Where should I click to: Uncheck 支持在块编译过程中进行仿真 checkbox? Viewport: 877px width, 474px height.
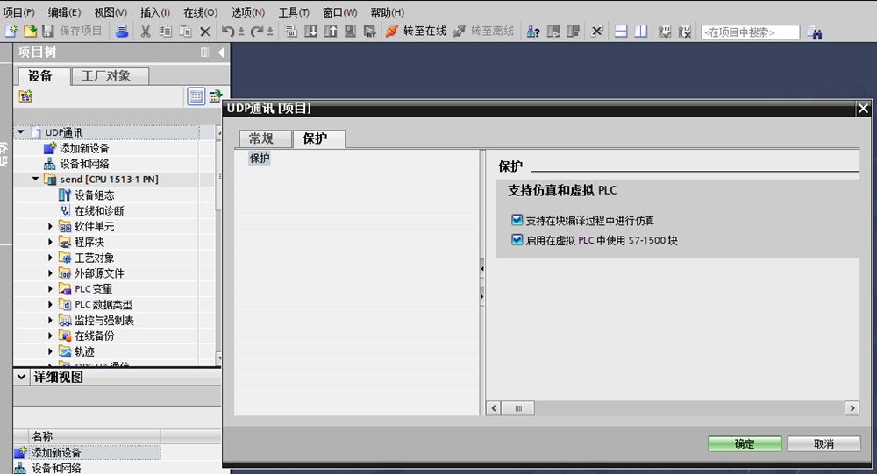tap(517, 220)
